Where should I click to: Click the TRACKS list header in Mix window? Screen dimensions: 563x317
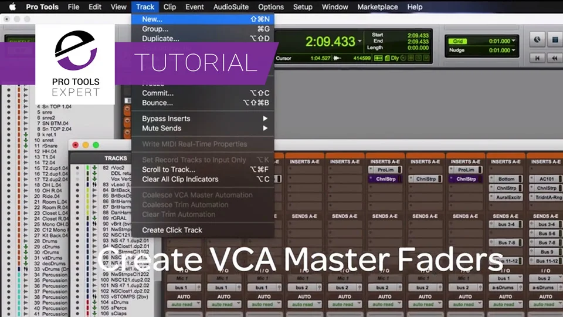click(116, 158)
